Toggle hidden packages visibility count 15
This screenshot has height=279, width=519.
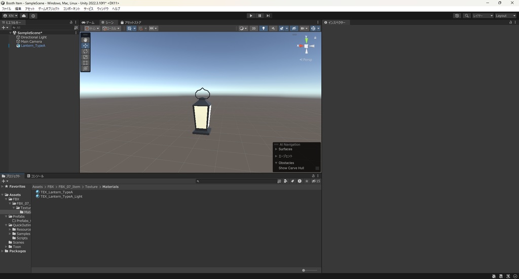click(316, 181)
